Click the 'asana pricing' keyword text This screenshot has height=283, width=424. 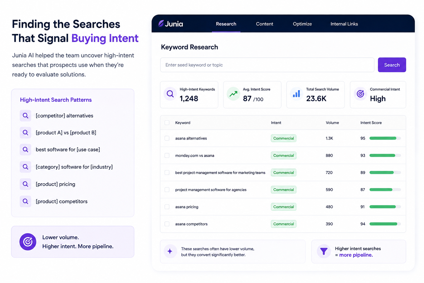pos(187,207)
